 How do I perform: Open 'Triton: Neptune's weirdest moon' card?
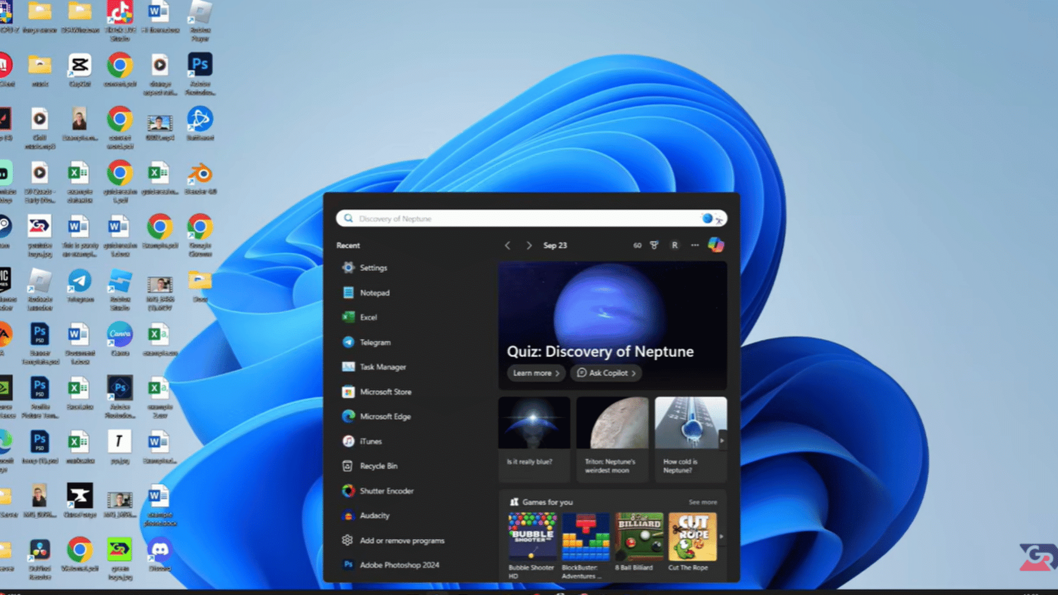click(612, 439)
